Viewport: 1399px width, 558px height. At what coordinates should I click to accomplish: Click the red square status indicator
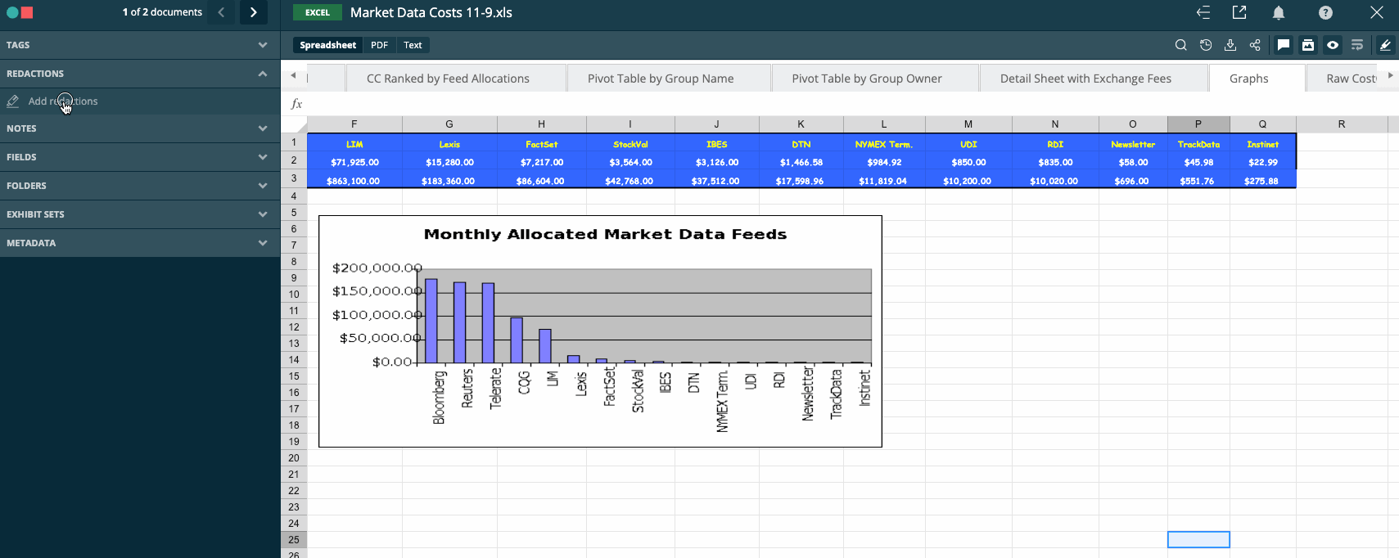point(27,12)
